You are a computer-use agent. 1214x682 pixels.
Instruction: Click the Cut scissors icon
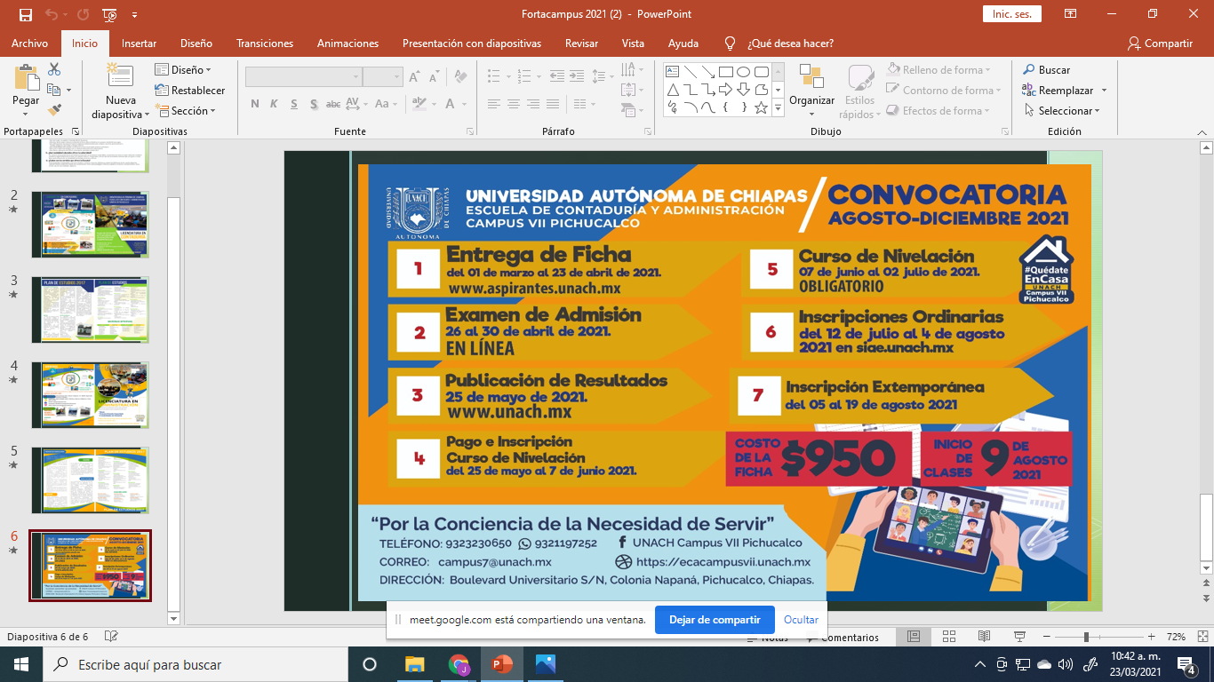click(54, 69)
